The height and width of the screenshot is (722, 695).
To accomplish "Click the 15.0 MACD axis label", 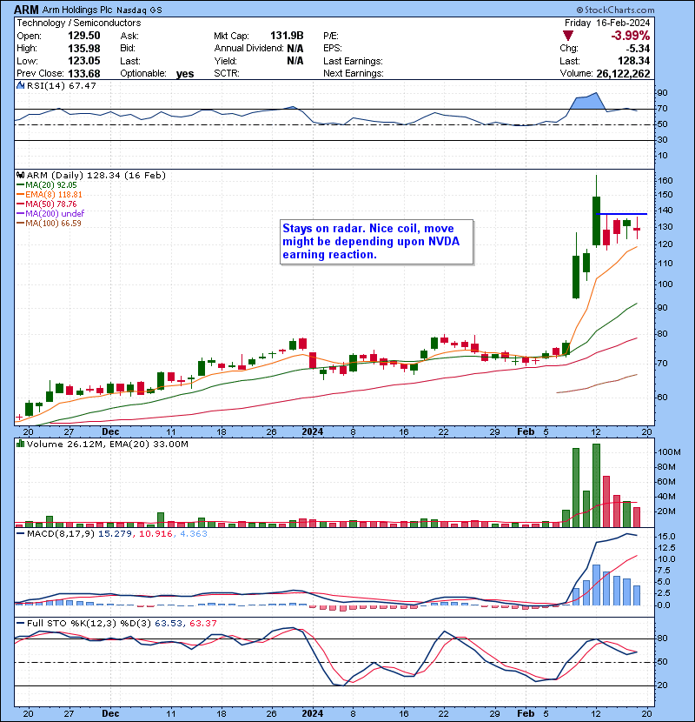I will [666, 537].
